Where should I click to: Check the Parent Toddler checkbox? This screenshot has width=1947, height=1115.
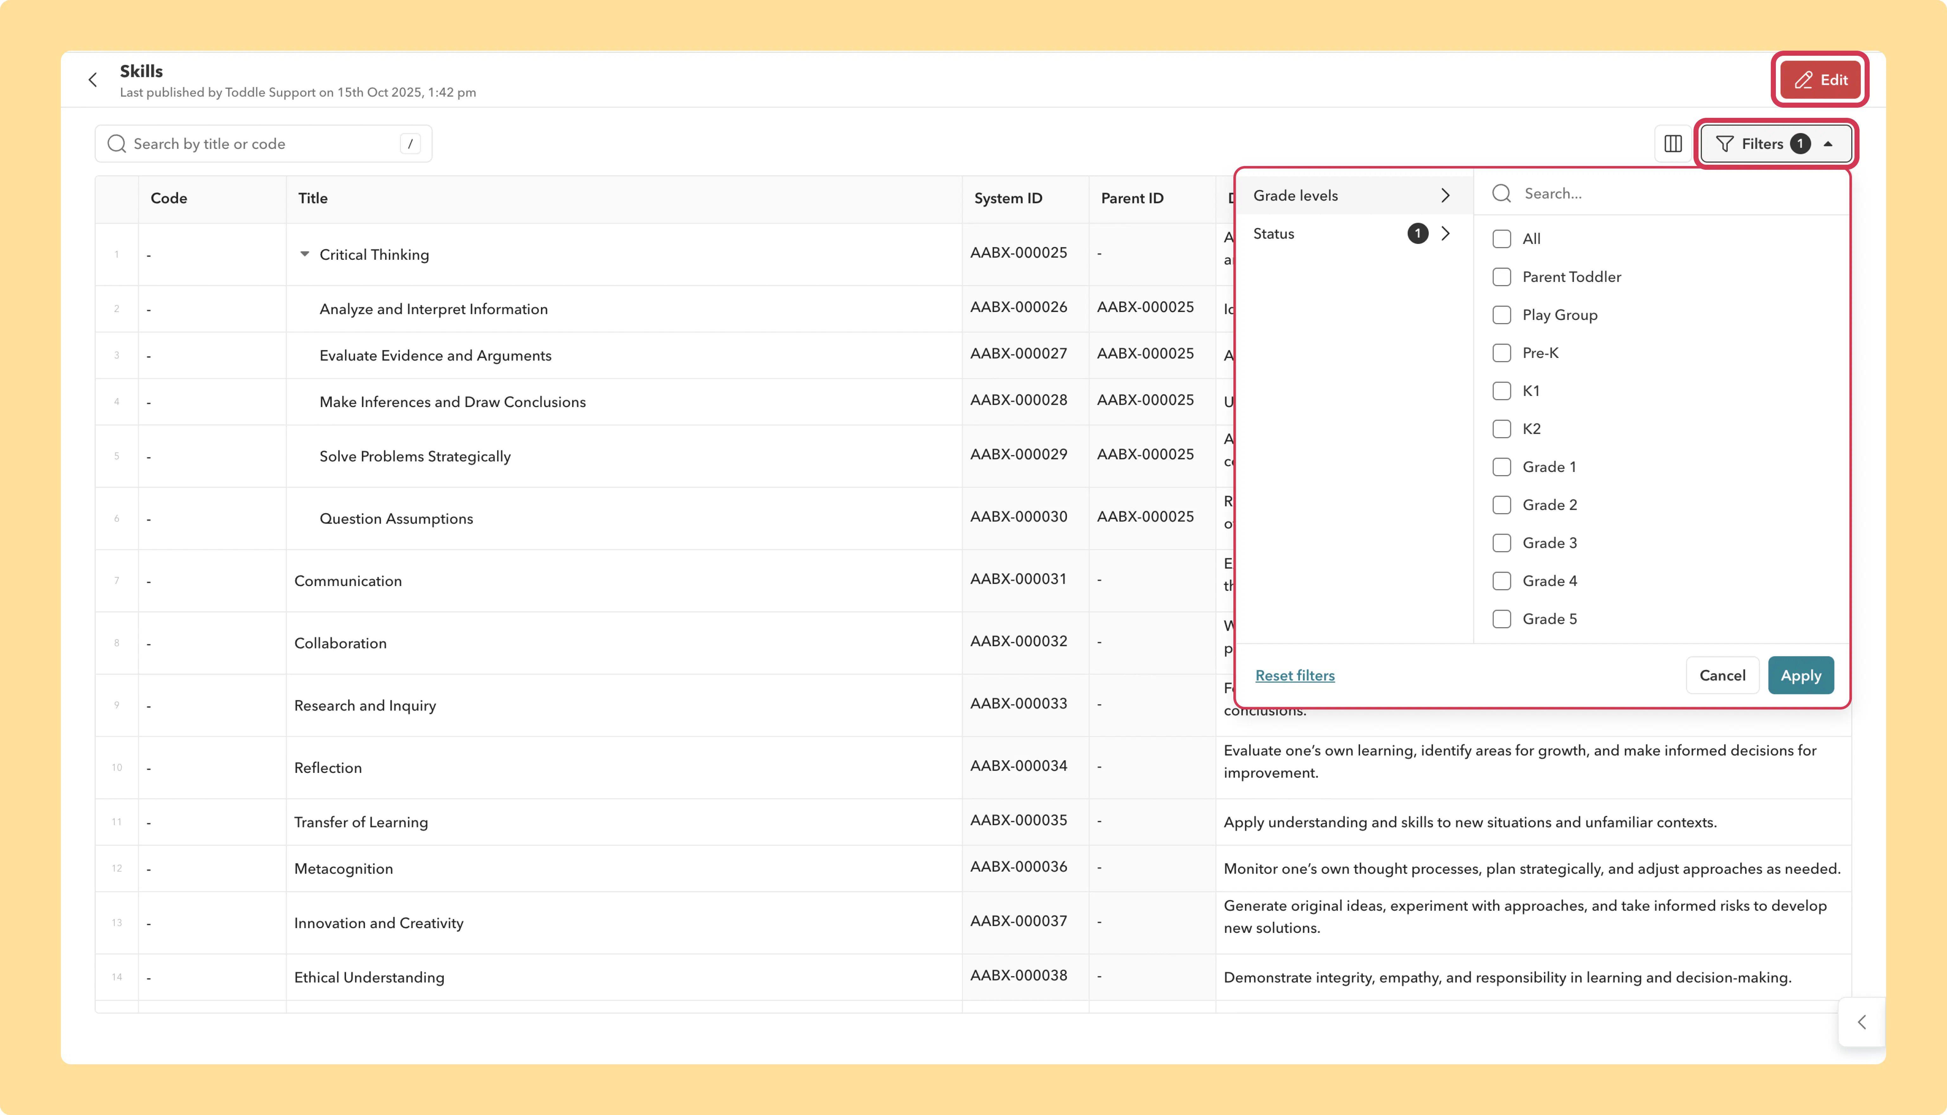(x=1502, y=277)
